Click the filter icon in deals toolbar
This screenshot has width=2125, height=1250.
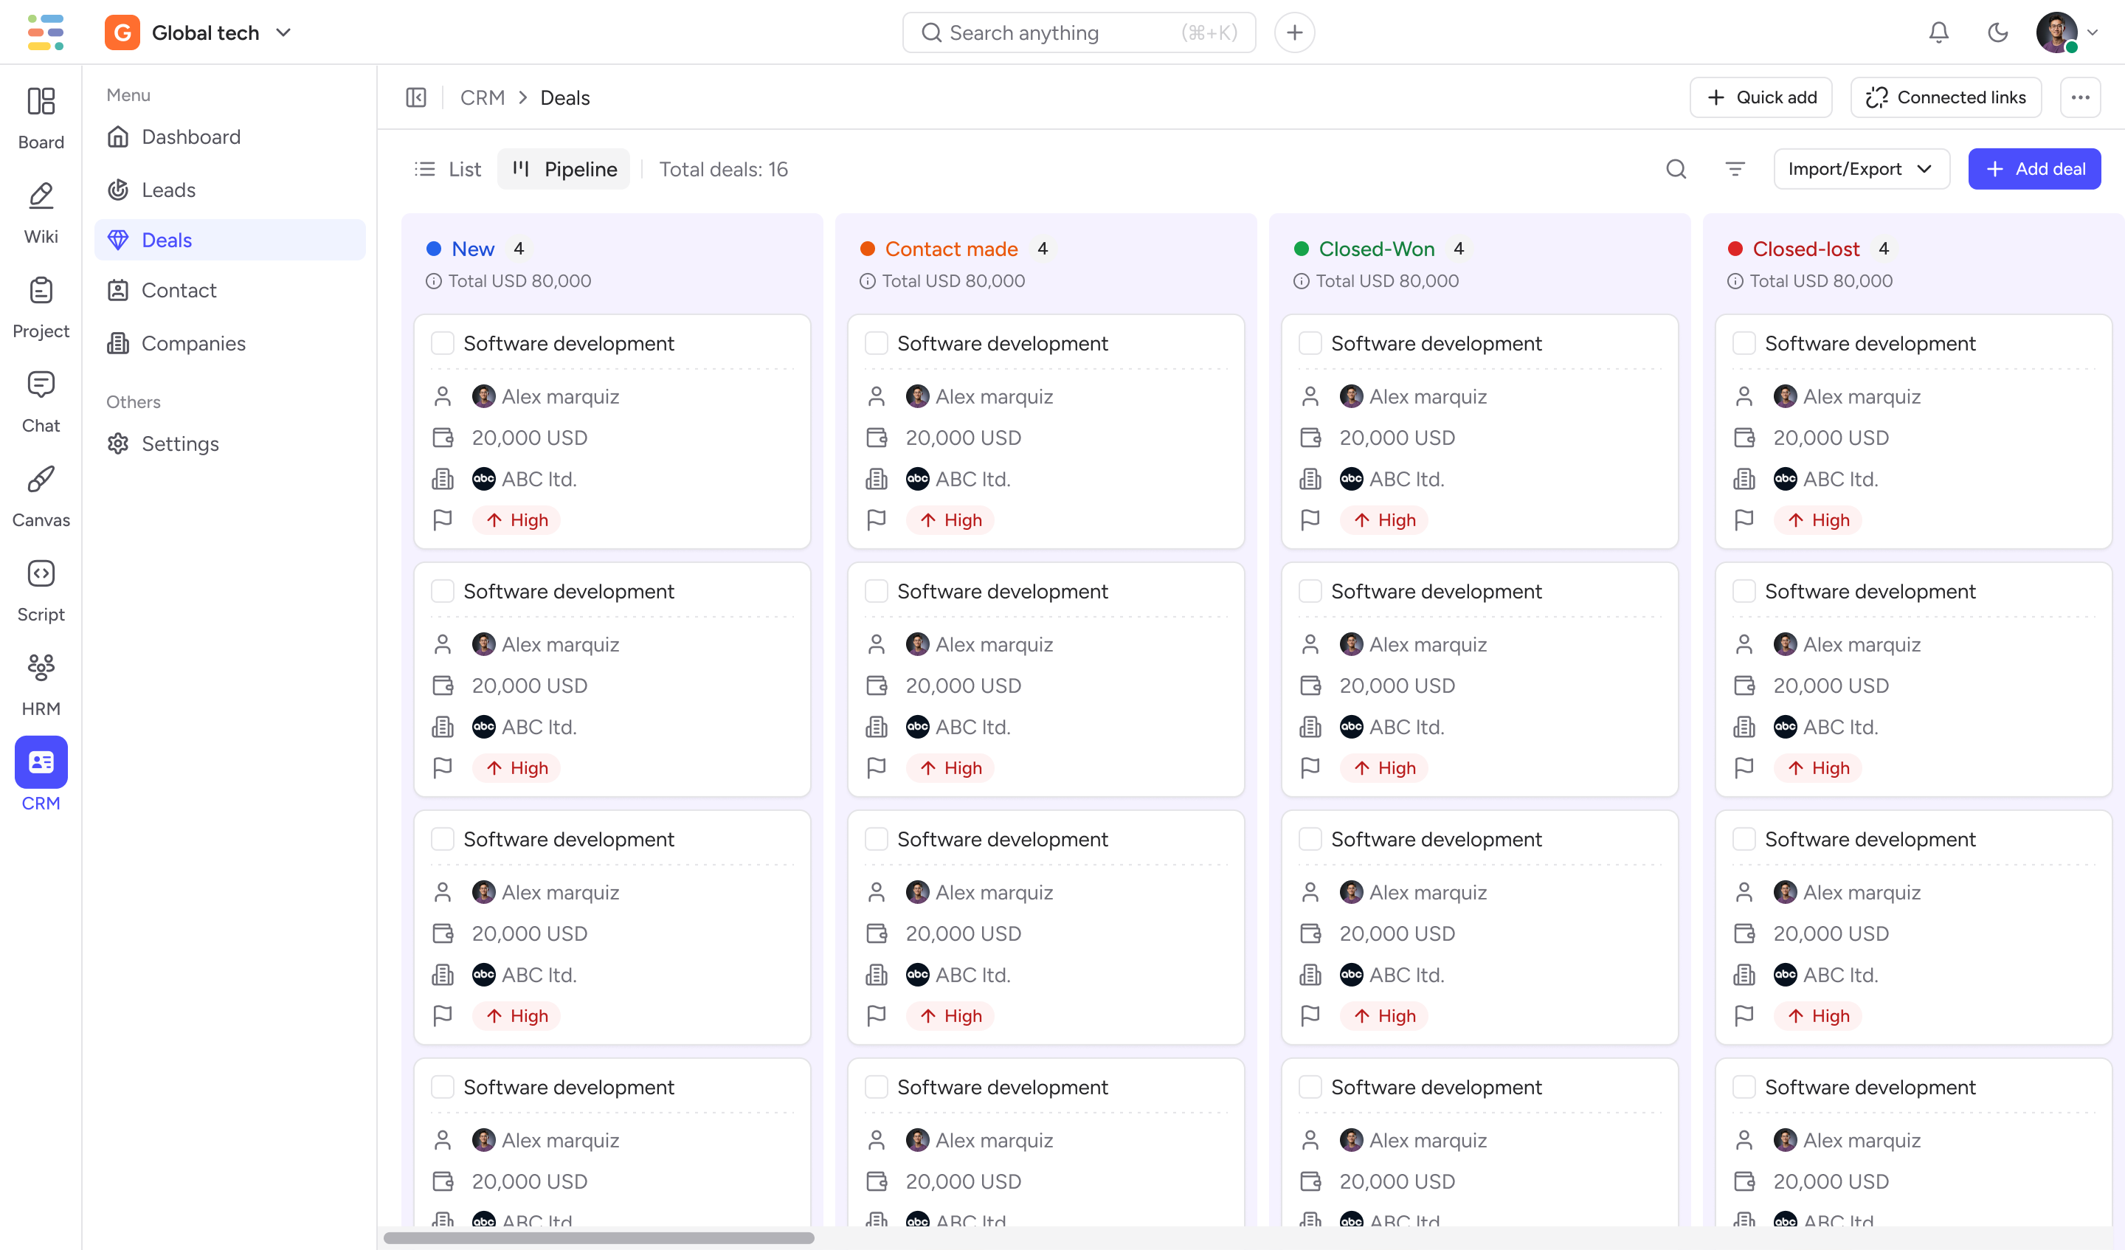point(1735,170)
